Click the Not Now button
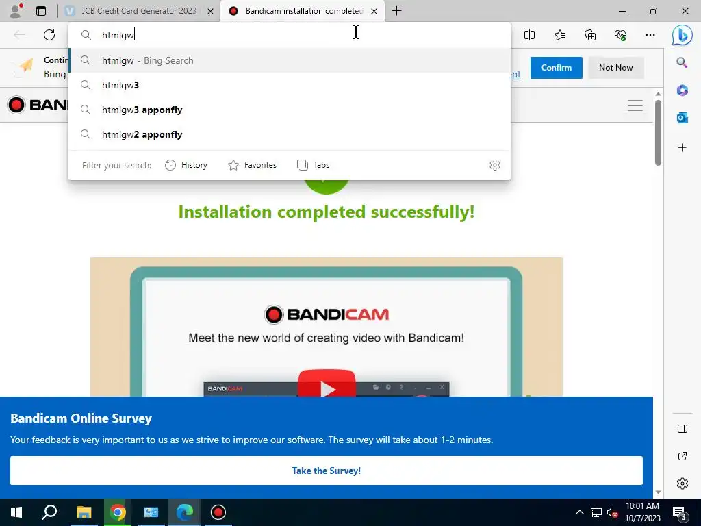The width and height of the screenshot is (701, 526). [x=615, y=68]
